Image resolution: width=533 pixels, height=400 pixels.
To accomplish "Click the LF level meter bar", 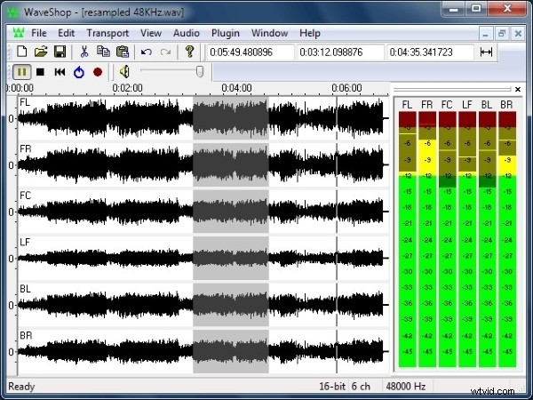I will (x=467, y=239).
